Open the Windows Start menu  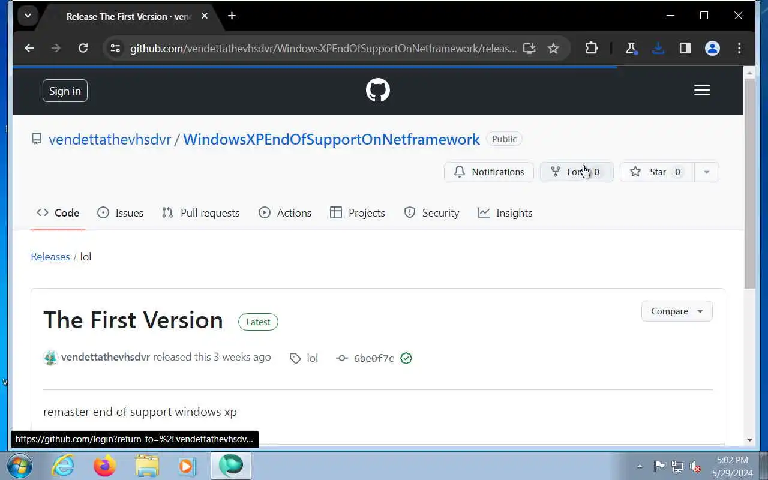pos(19,466)
